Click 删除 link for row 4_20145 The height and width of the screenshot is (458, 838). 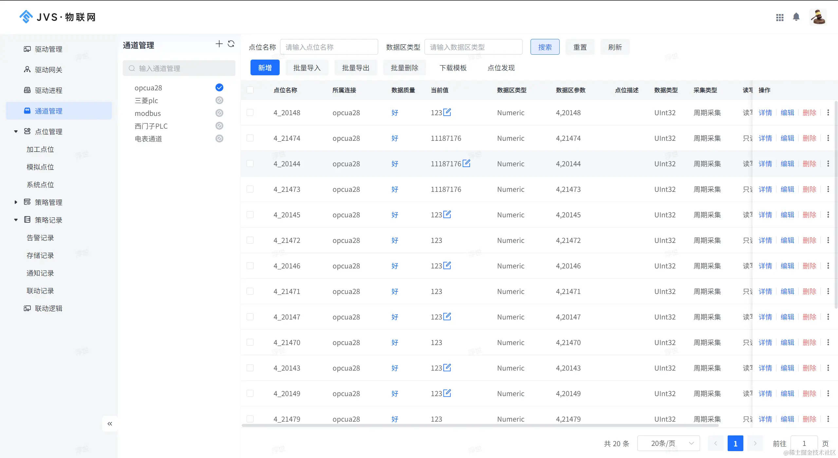coord(809,215)
